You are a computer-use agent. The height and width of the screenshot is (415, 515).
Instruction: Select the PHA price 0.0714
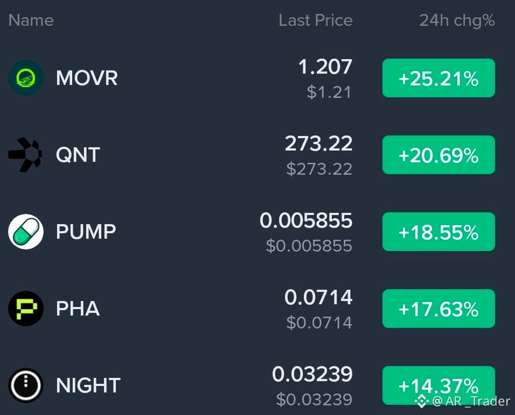click(318, 297)
